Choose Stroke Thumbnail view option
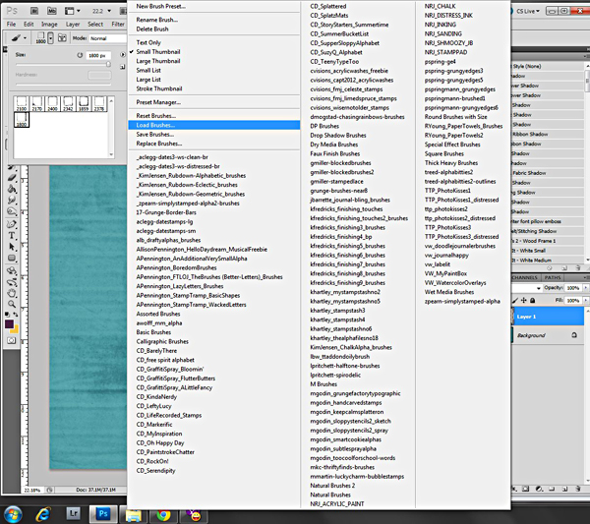 (159, 88)
